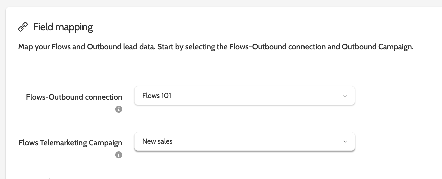Click the word 'connection' in the first label
Image resolution: width=442 pixels, height=179 pixels.
(x=103, y=97)
